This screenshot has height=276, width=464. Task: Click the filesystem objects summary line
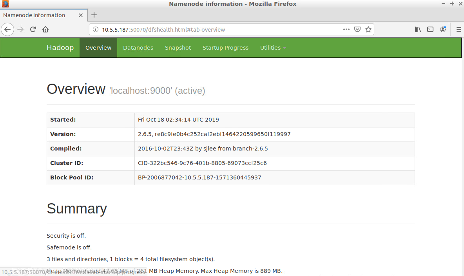[x=131, y=260]
